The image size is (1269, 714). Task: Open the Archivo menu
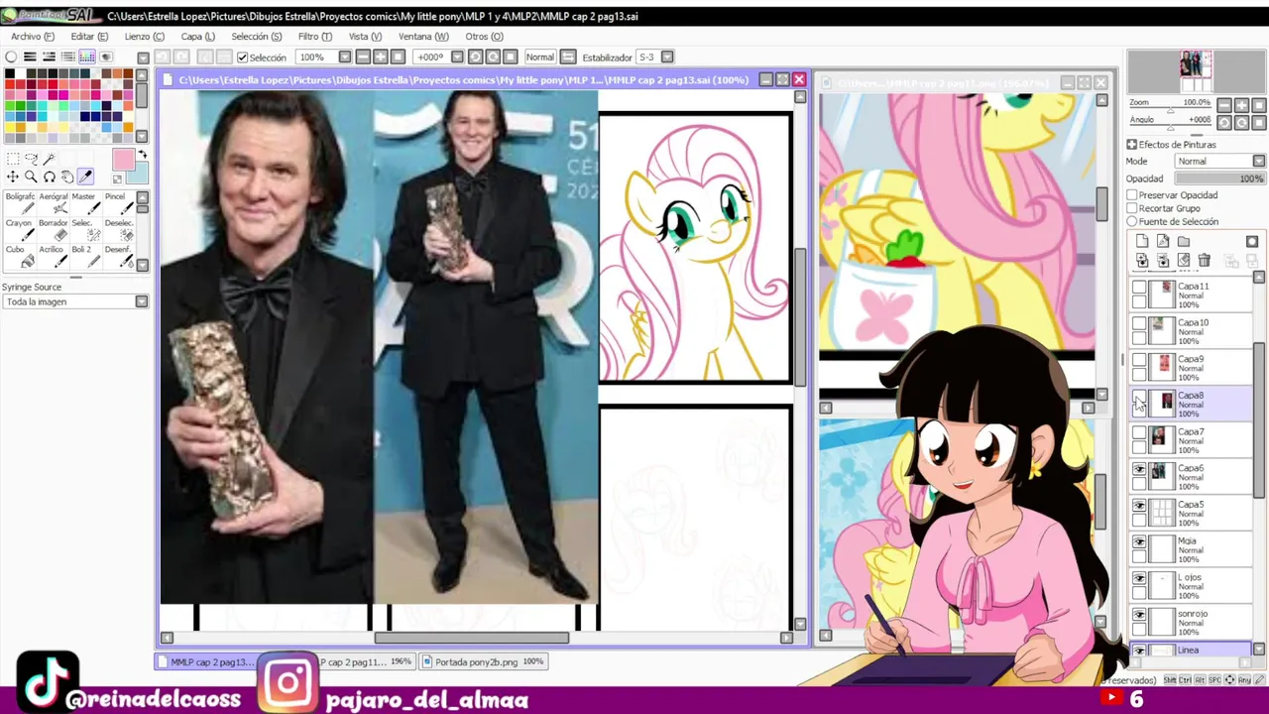[32, 37]
